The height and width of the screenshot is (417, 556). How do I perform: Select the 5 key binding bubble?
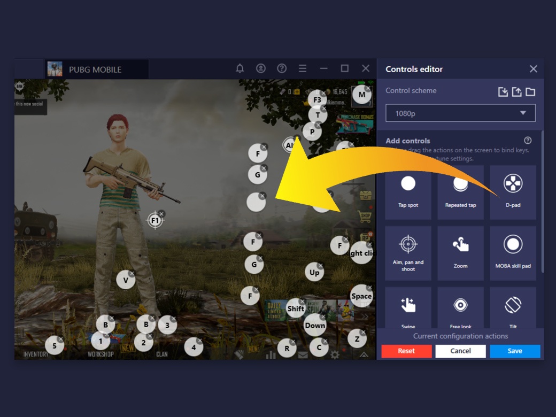54,346
